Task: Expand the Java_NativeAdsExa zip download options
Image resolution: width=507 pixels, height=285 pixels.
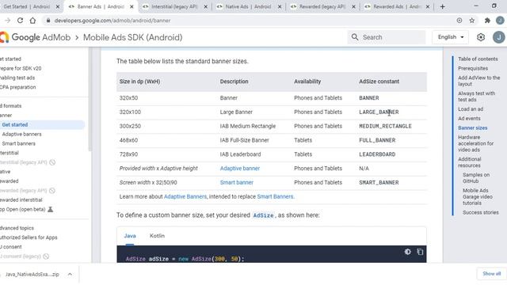Action: (x=70, y=275)
